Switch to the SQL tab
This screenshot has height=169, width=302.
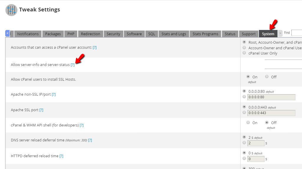click(152, 34)
